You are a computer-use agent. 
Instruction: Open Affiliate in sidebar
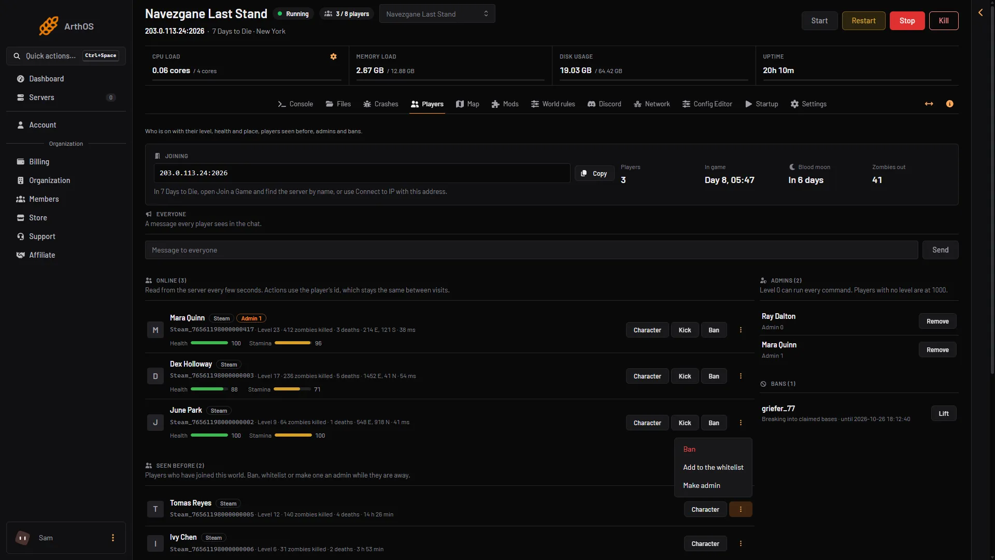66,255
